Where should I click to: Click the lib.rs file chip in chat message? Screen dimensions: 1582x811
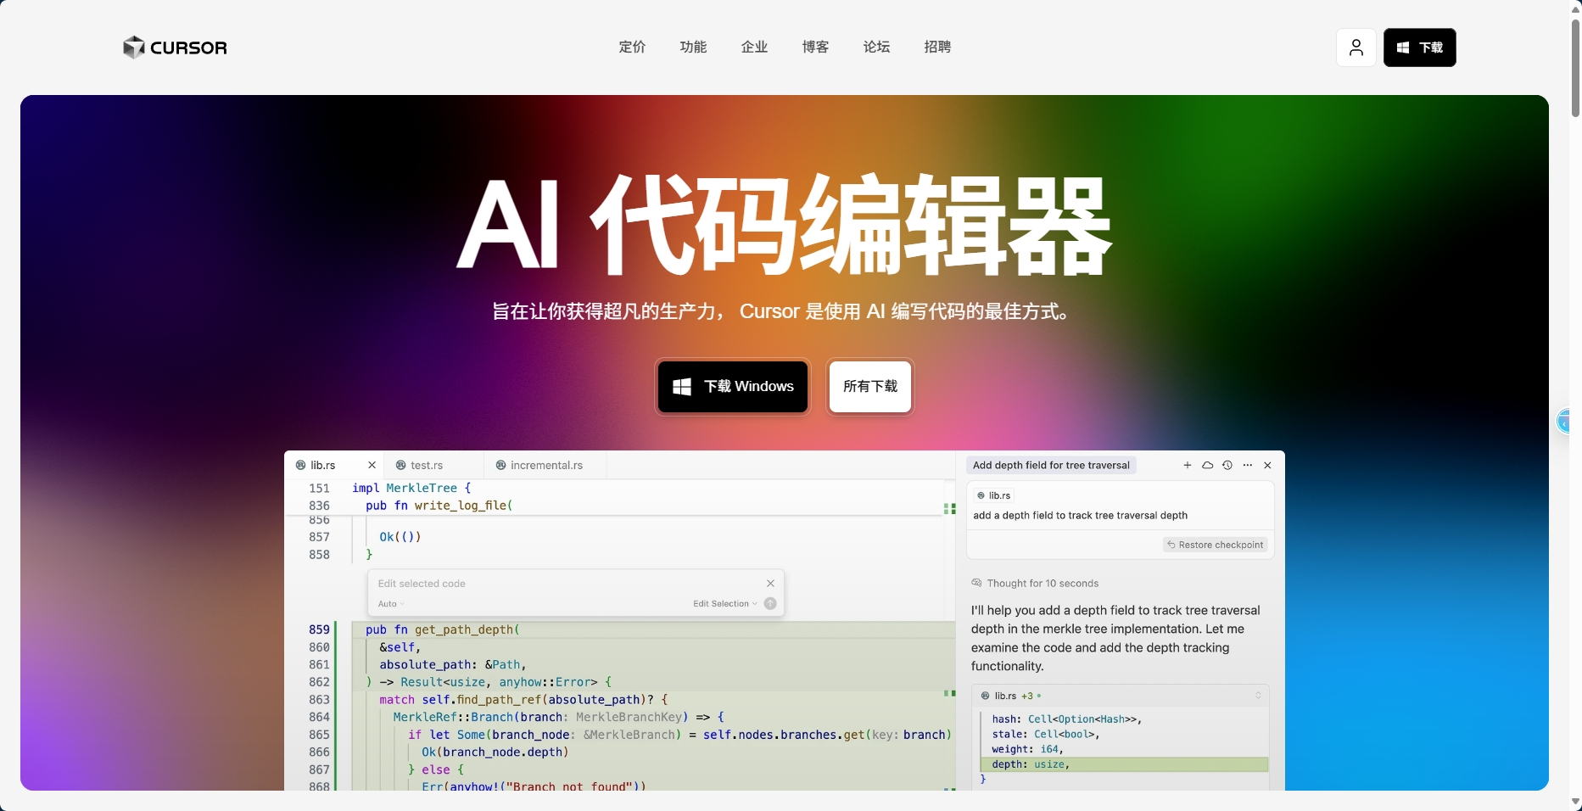(x=993, y=495)
